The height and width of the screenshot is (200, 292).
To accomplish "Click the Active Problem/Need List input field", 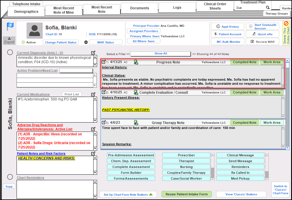I will click(x=76, y=70).
